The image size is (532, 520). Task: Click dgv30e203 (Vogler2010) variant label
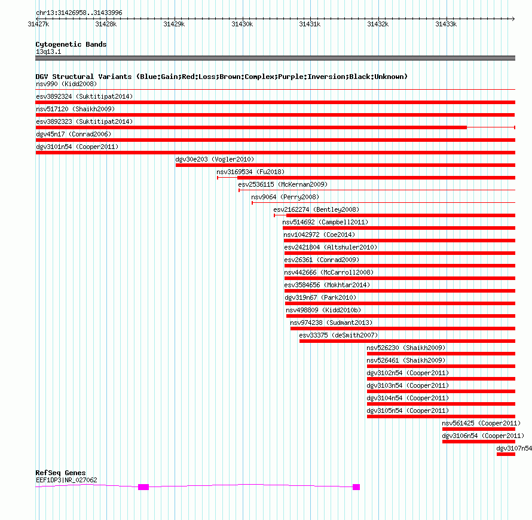[x=215, y=159]
